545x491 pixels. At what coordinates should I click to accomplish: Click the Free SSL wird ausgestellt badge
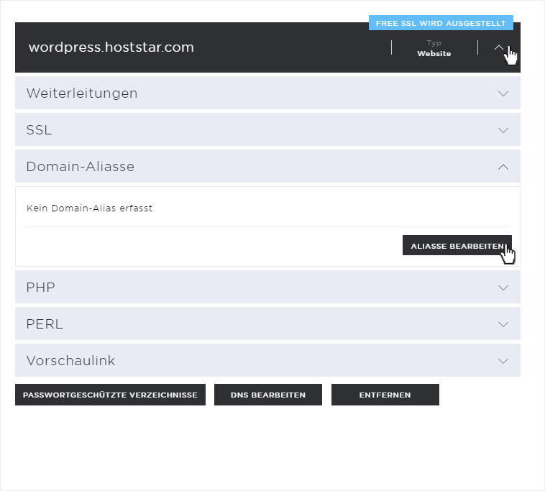pos(441,23)
